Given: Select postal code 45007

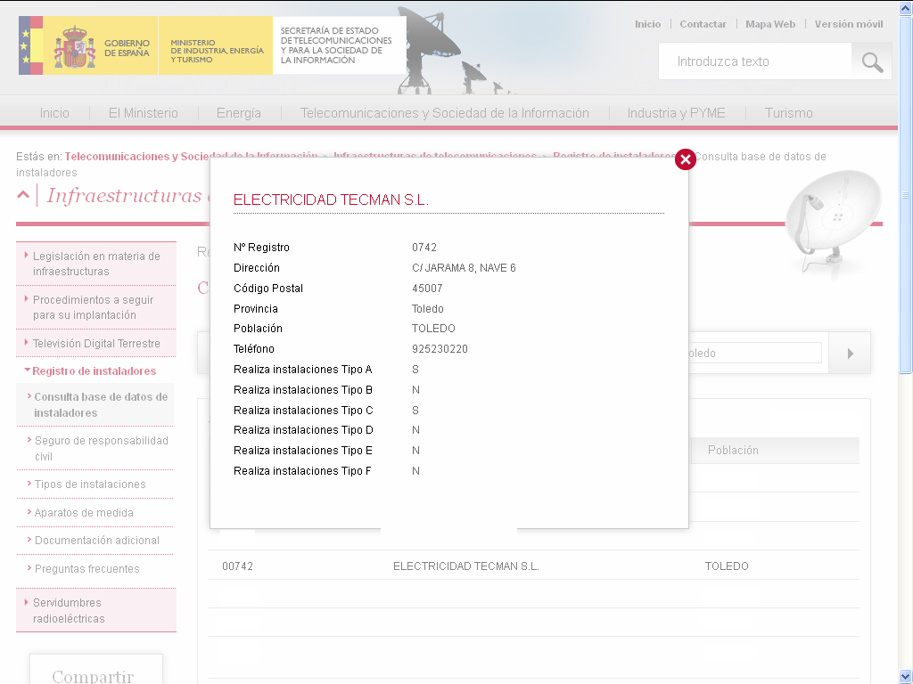Looking at the screenshot, I should 427,289.
